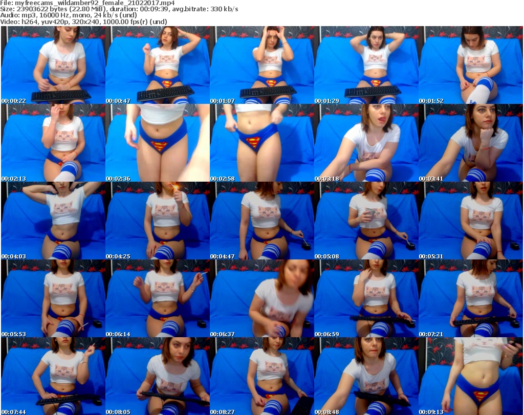Select the thumbnail stamped 00:03:41
The image size is (524, 415).
(x=471, y=143)
